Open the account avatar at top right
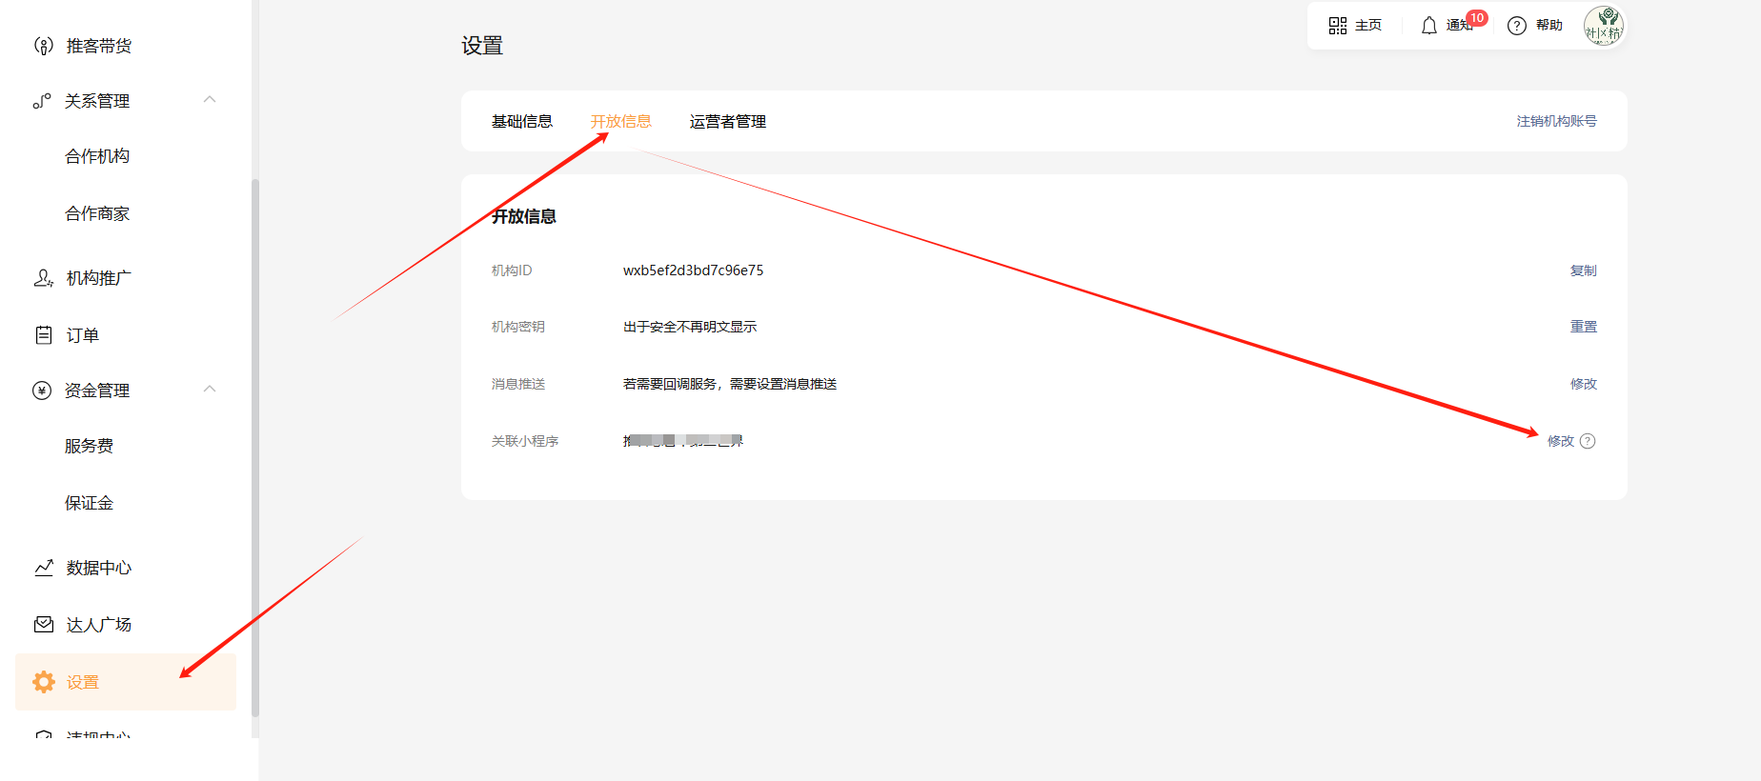Viewport: 1761px width, 781px height. point(1603,26)
